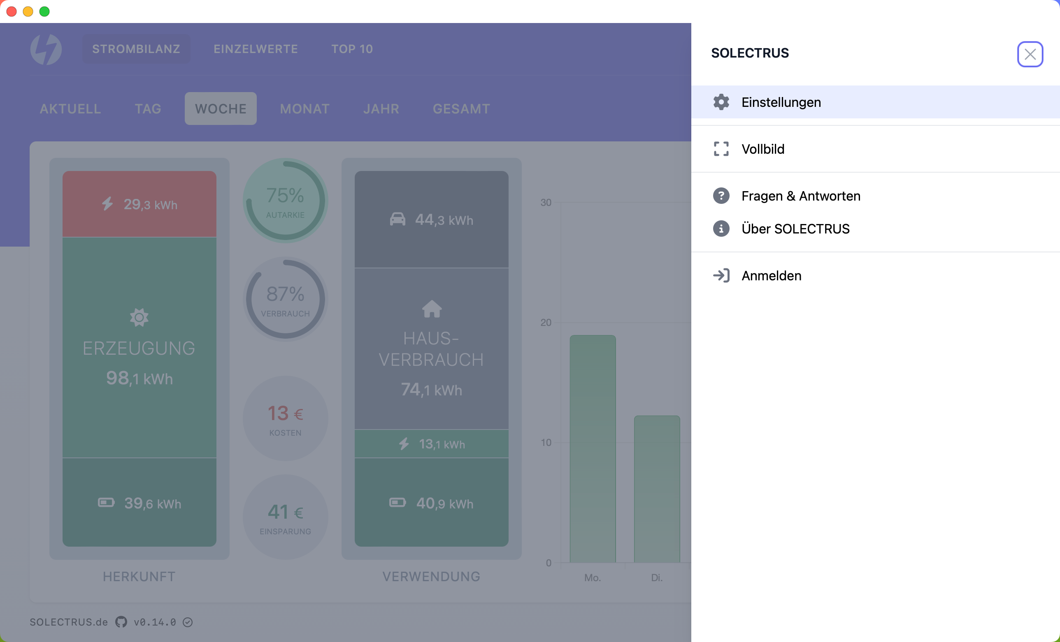Click the Anmelden login arrow icon
The height and width of the screenshot is (642, 1060).
721,275
